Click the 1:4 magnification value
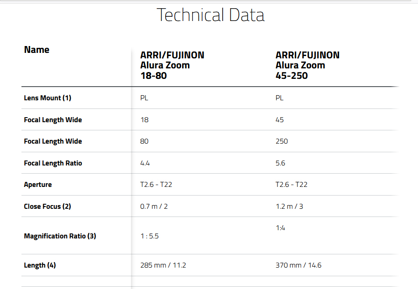The image size is (418, 289). click(x=281, y=228)
